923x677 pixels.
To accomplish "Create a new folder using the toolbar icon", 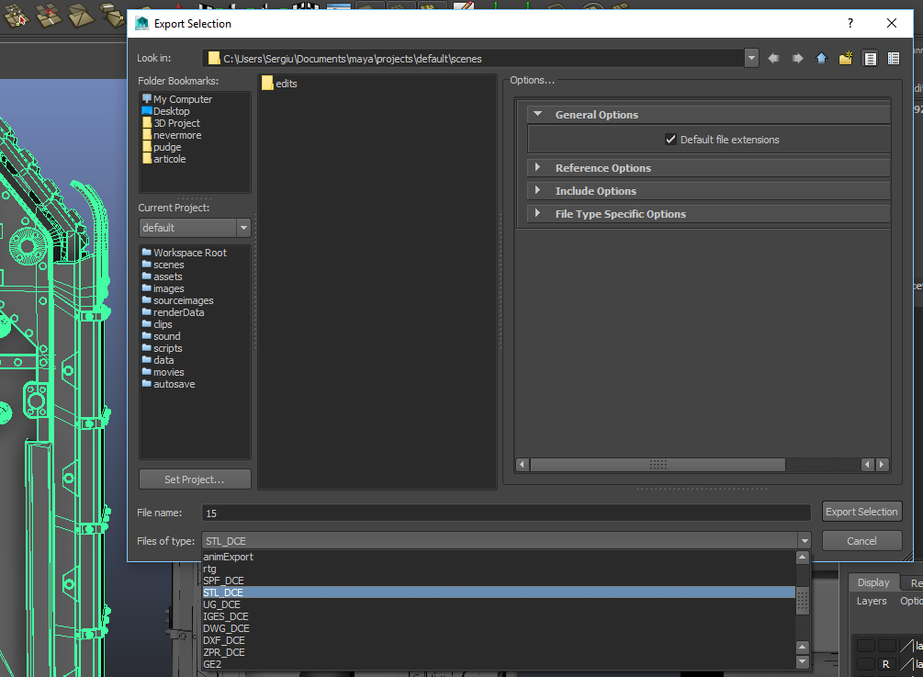I will (x=845, y=57).
